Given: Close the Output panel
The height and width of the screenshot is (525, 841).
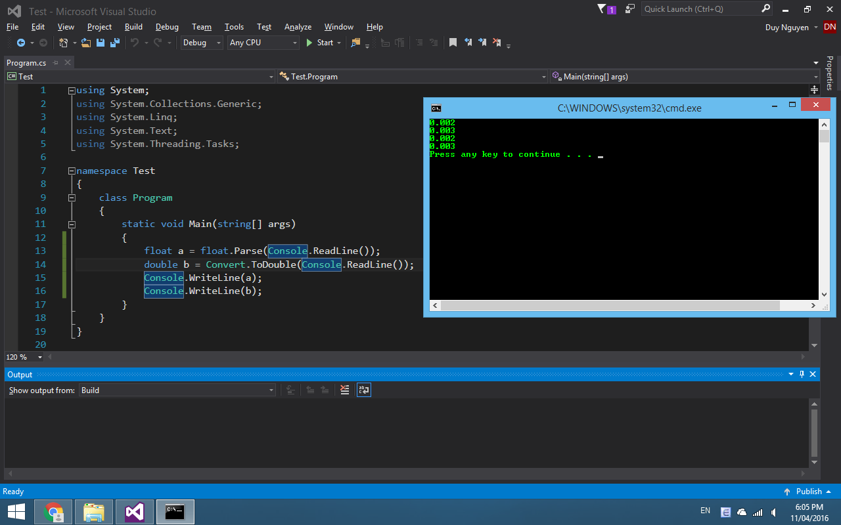Looking at the screenshot, I should point(813,374).
